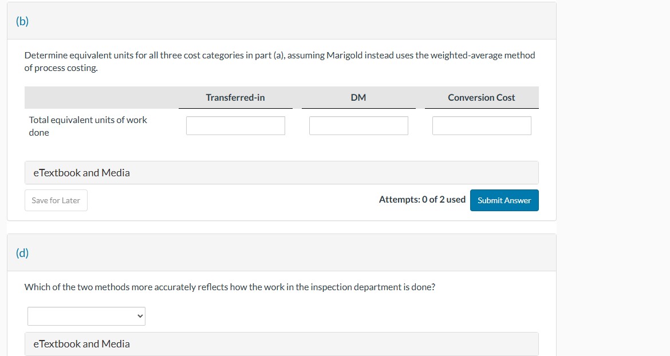Click the Attempts: 0 of 2 used text
Screen dimensions: 670x356
[422, 200]
